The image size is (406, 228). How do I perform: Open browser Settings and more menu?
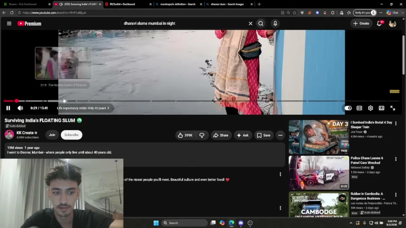381,13
